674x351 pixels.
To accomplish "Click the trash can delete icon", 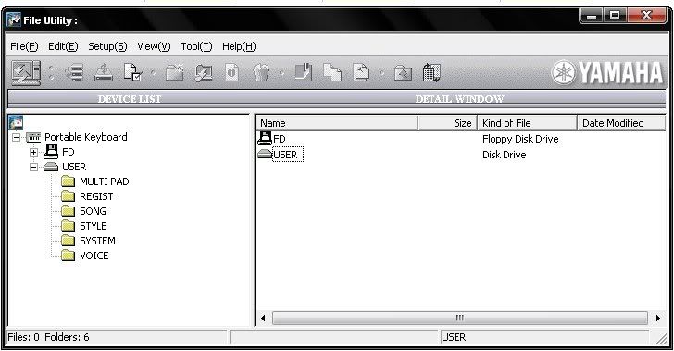I will [261, 72].
